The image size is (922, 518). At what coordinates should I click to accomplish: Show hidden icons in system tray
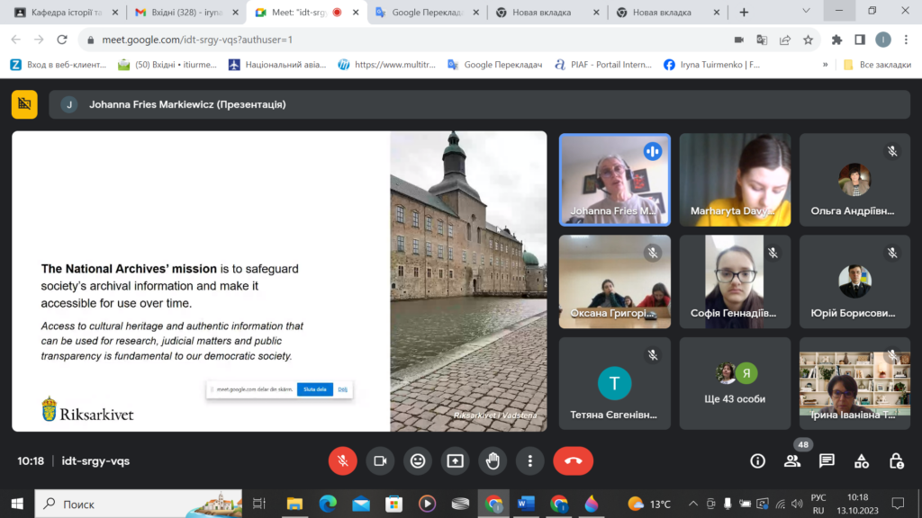pos(693,504)
